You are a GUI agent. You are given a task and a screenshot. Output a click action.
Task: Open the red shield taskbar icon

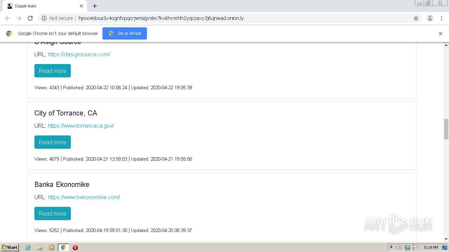(75, 247)
